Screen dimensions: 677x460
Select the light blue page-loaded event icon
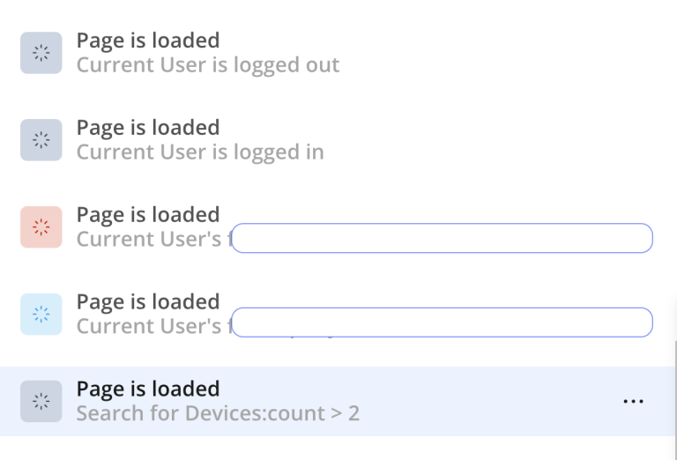point(41,314)
